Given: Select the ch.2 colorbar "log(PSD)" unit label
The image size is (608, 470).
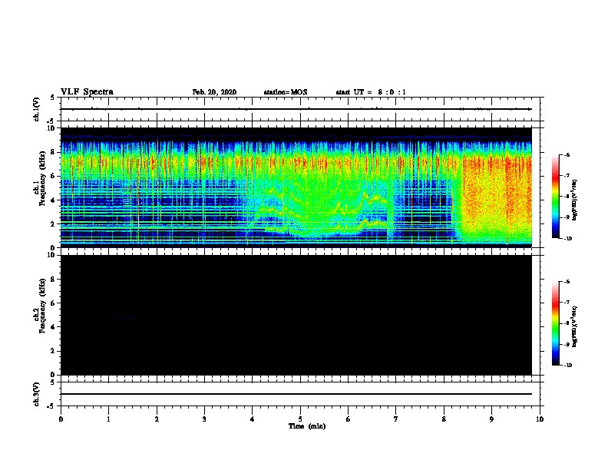Looking at the screenshot, I should (575, 326).
